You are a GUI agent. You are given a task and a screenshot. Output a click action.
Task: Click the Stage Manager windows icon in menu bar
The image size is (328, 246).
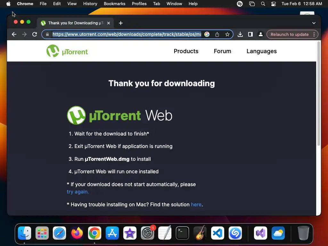click(252, 4)
